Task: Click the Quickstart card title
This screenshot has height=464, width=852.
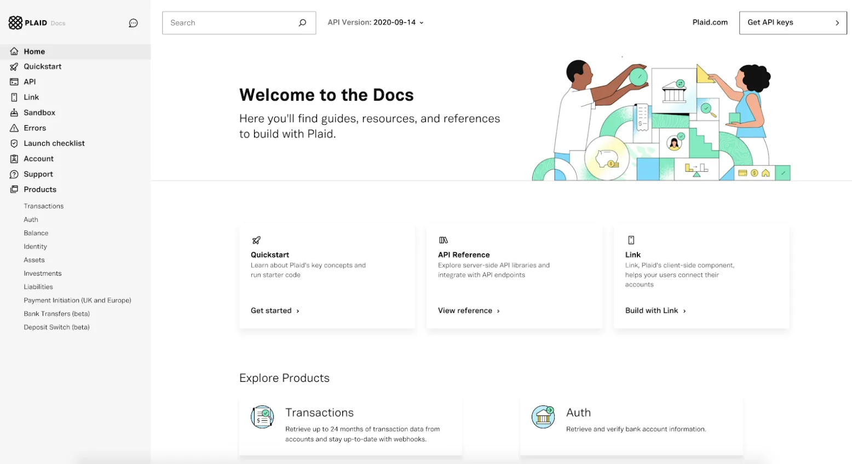Action: pyautogui.click(x=270, y=255)
